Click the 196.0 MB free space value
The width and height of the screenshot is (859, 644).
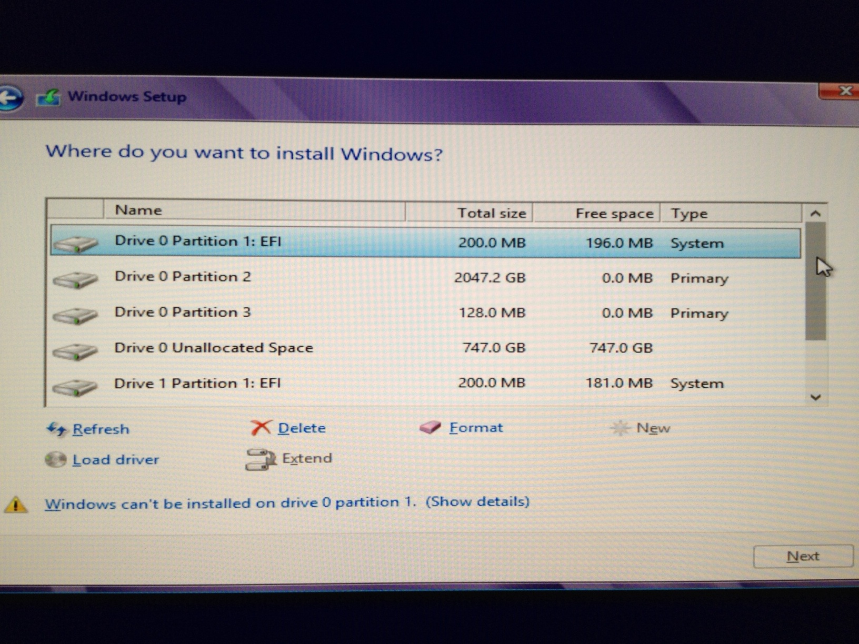pyautogui.click(x=619, y=243)
